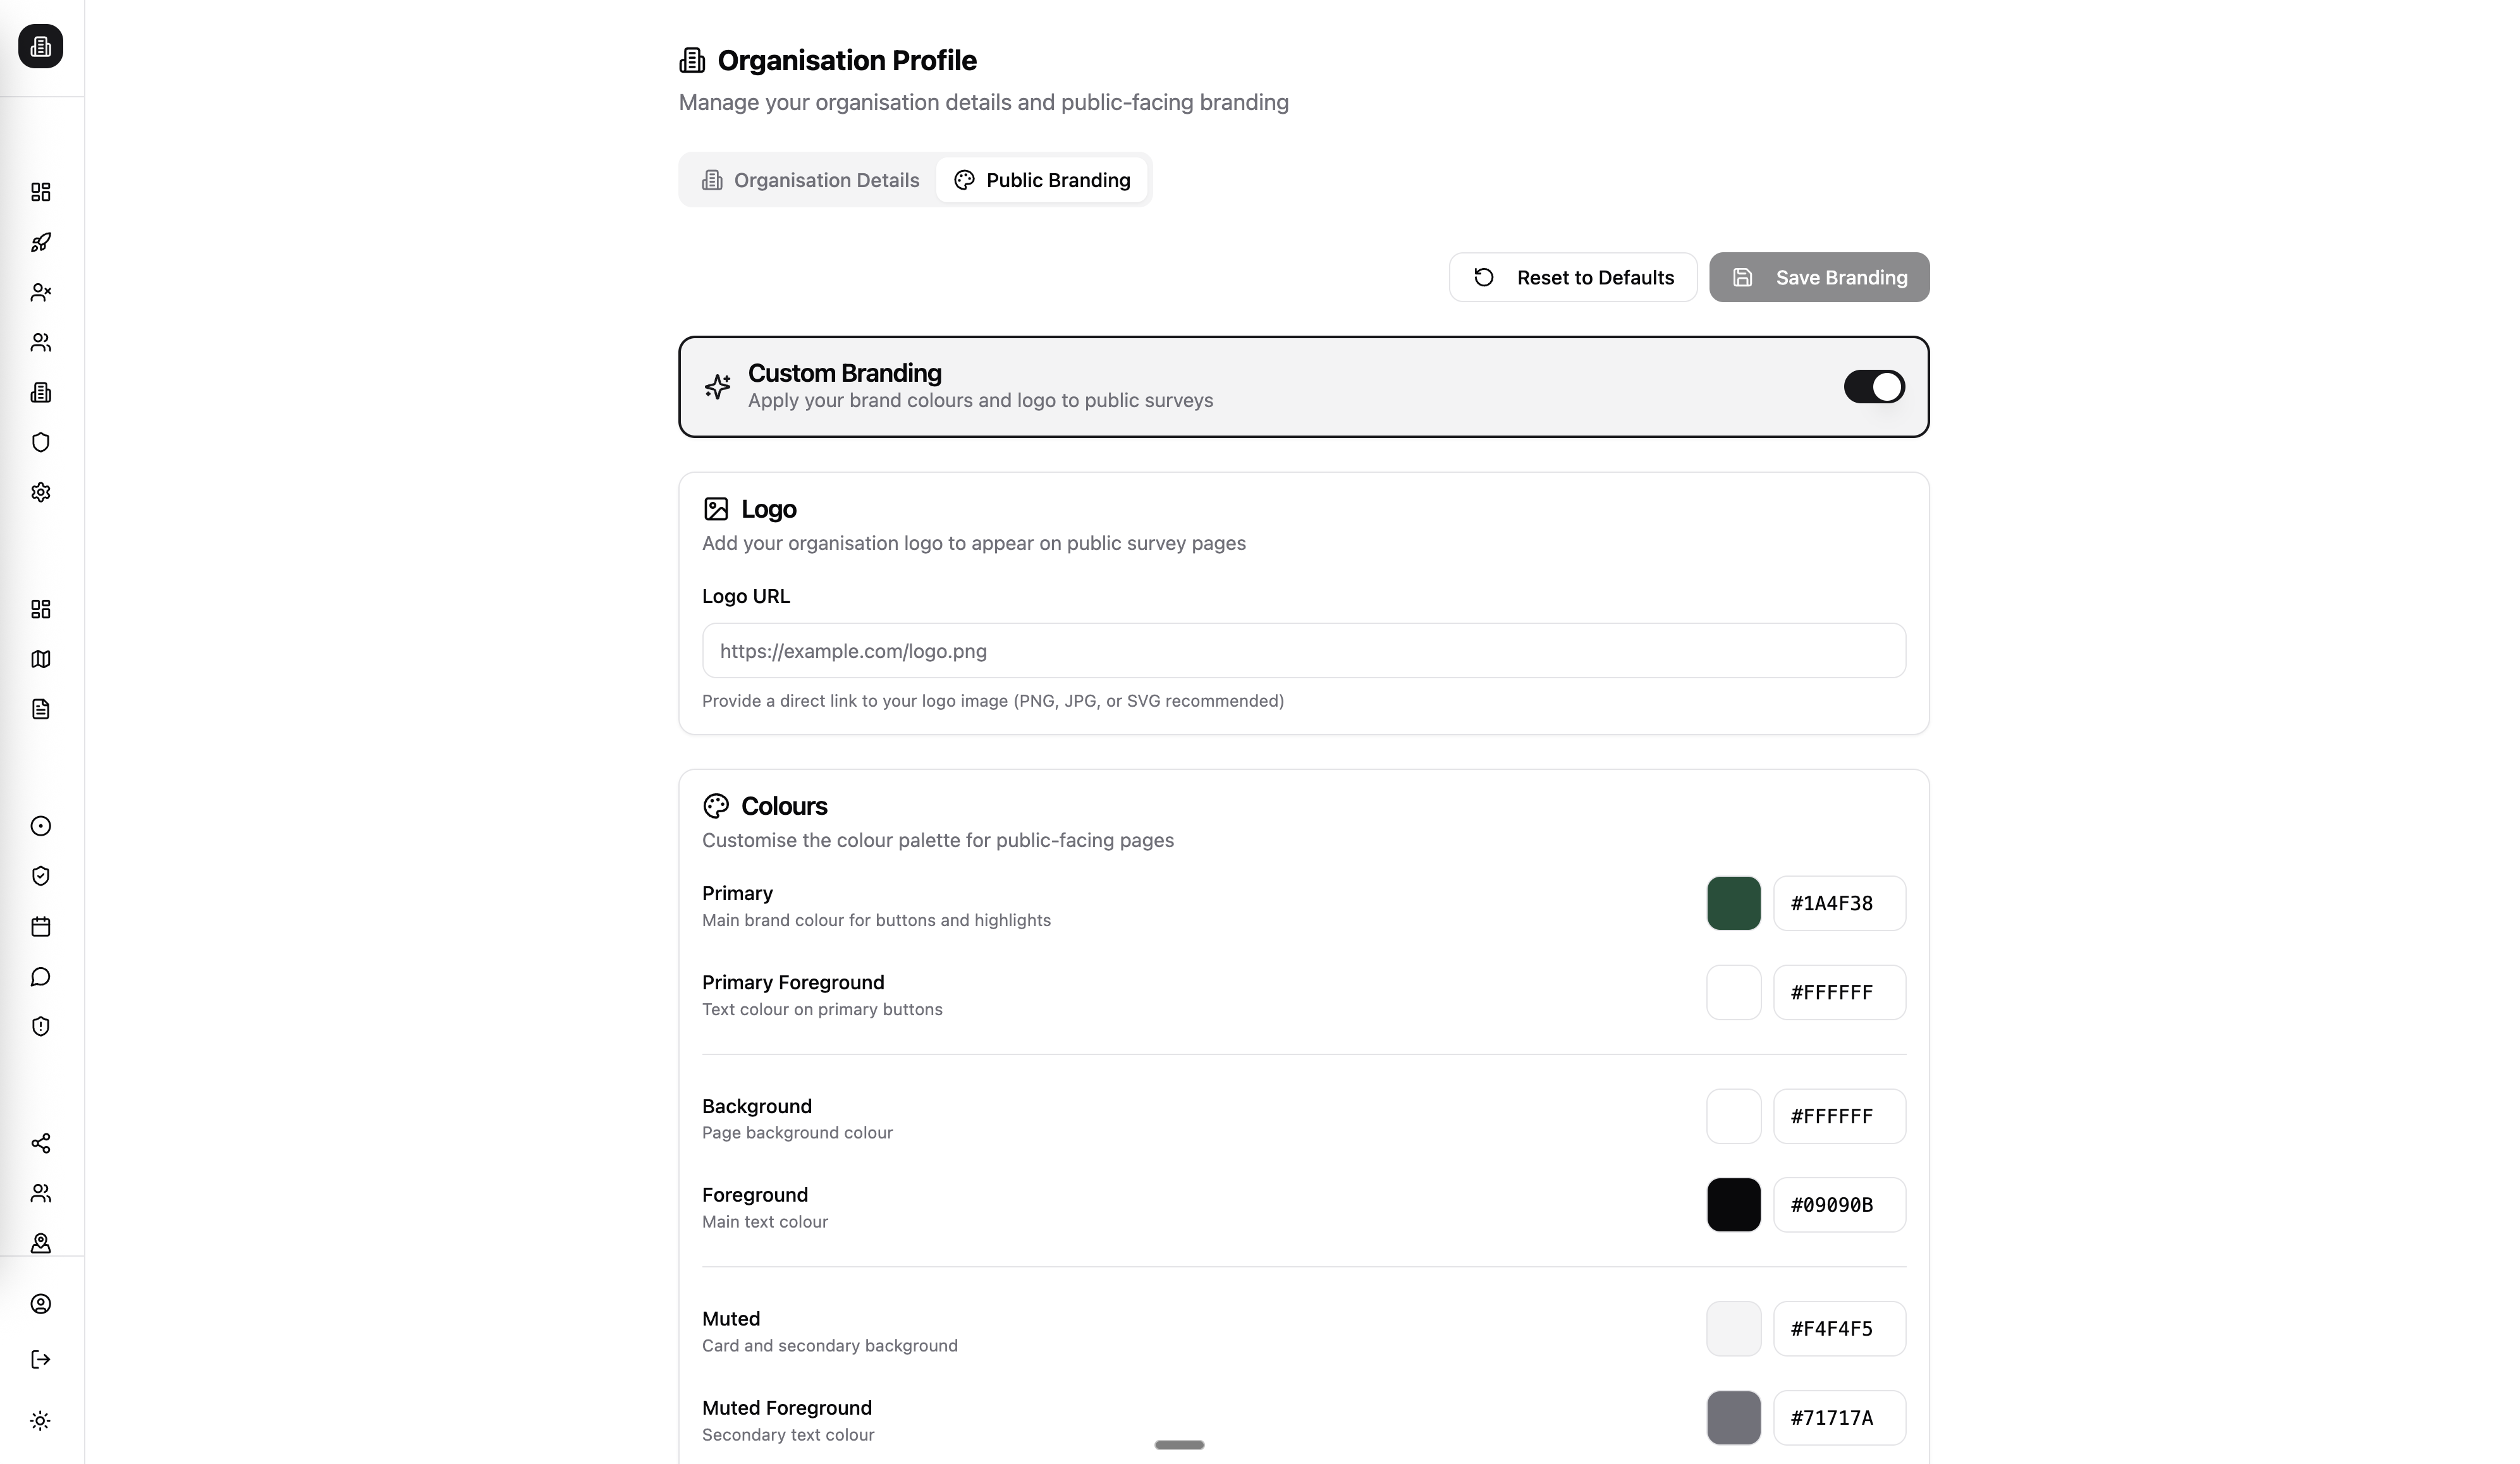2520x1464 pixels.
Task: Open the map icon in the sidebar
Action: [40, 659]
